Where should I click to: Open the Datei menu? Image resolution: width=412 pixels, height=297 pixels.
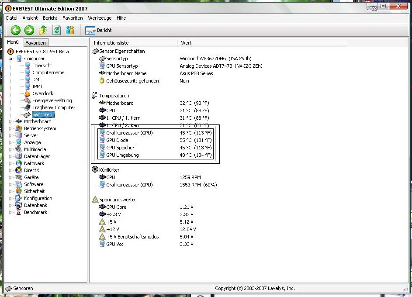(12, 18)
